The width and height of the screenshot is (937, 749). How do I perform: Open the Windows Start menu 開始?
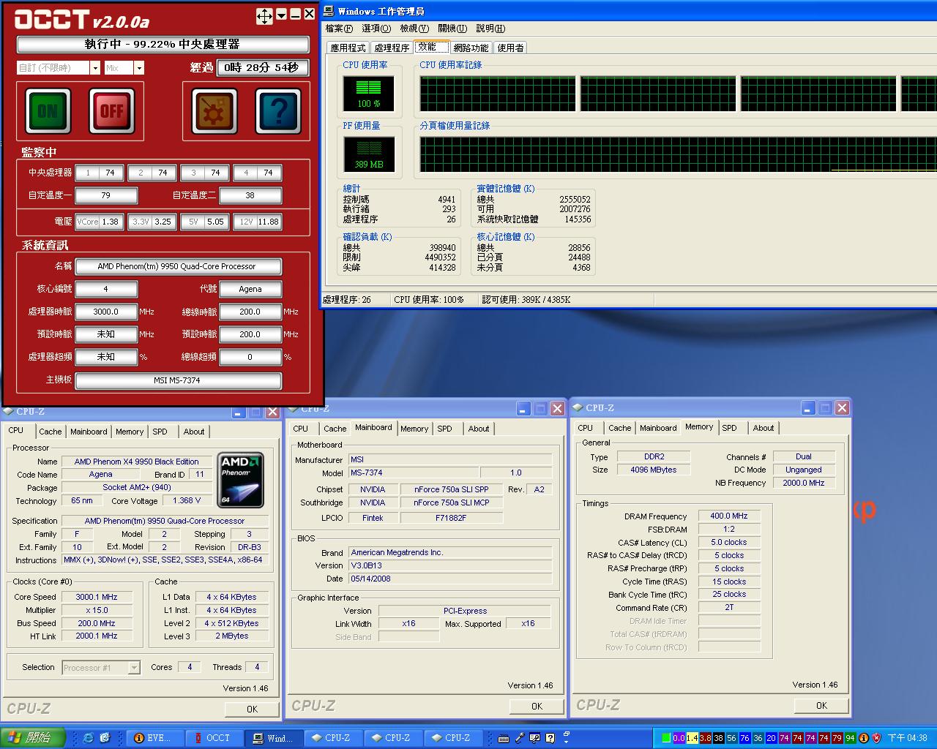[x=33, y=738]
